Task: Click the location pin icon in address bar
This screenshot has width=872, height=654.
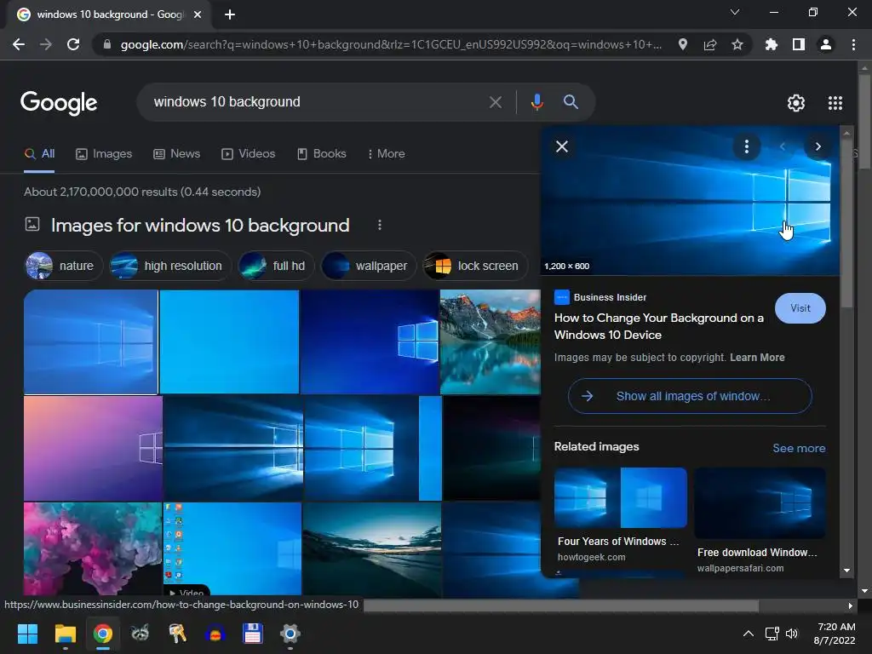Action: 683,44
